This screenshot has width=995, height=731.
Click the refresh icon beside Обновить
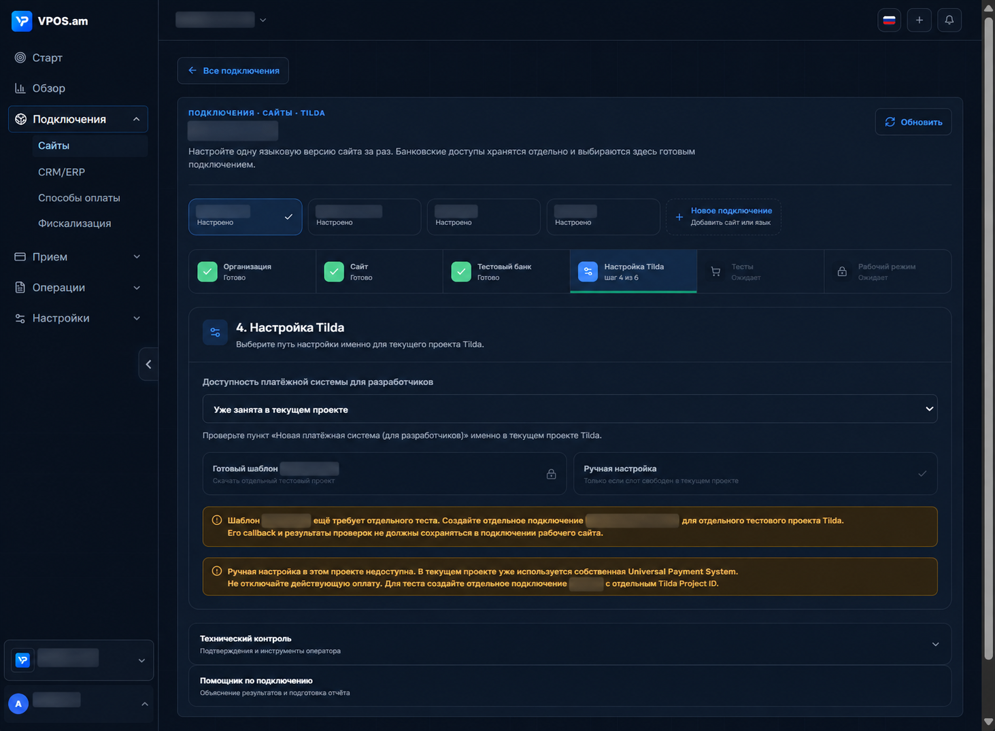(890, 122)
